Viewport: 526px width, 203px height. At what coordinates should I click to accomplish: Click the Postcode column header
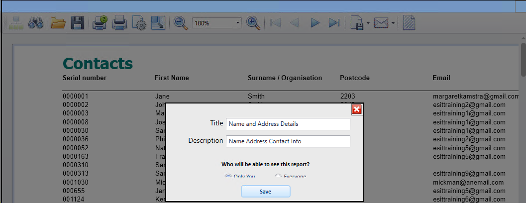[355, 78]
